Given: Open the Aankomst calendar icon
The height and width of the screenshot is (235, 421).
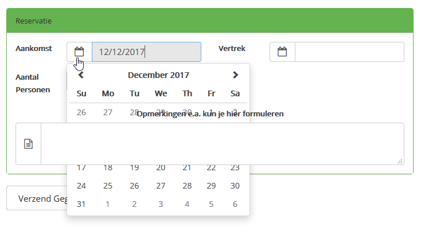Looking at the screenshot, I should (79, 52).
